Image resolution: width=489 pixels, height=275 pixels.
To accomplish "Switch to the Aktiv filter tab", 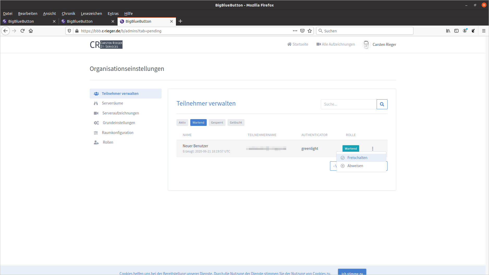I will 182,123.
